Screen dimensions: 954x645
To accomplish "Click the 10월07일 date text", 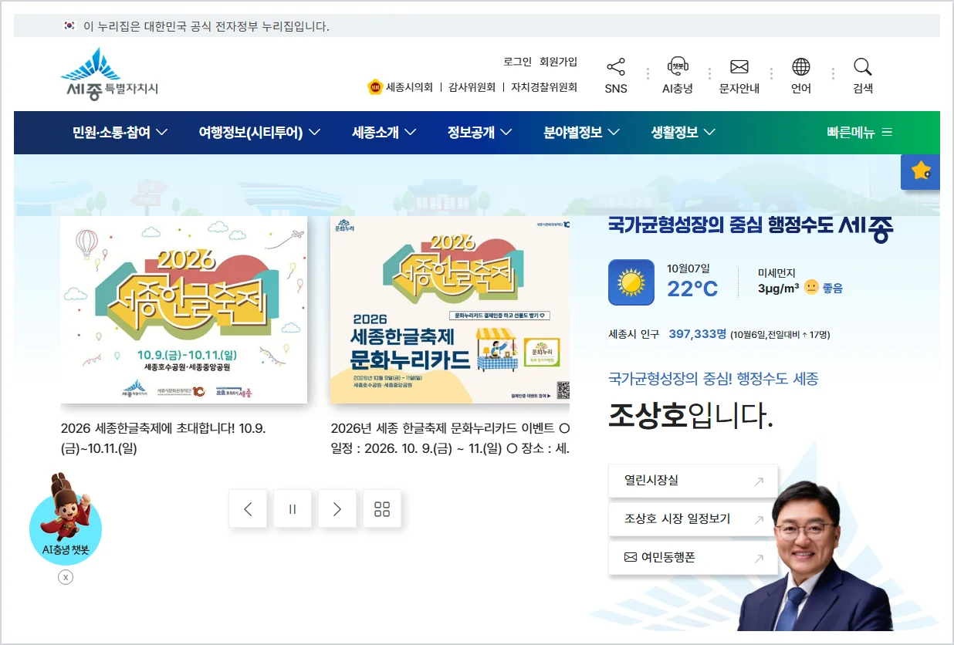I will click(x=688, y=268).
